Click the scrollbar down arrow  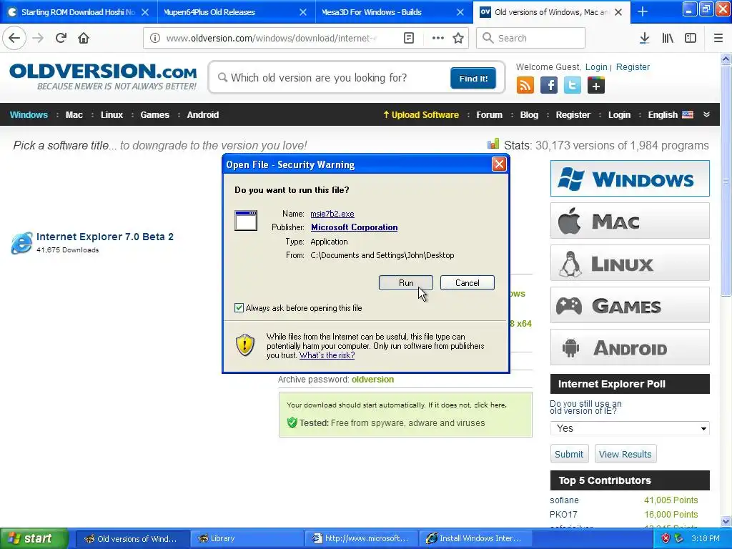[x=726, y=521]
